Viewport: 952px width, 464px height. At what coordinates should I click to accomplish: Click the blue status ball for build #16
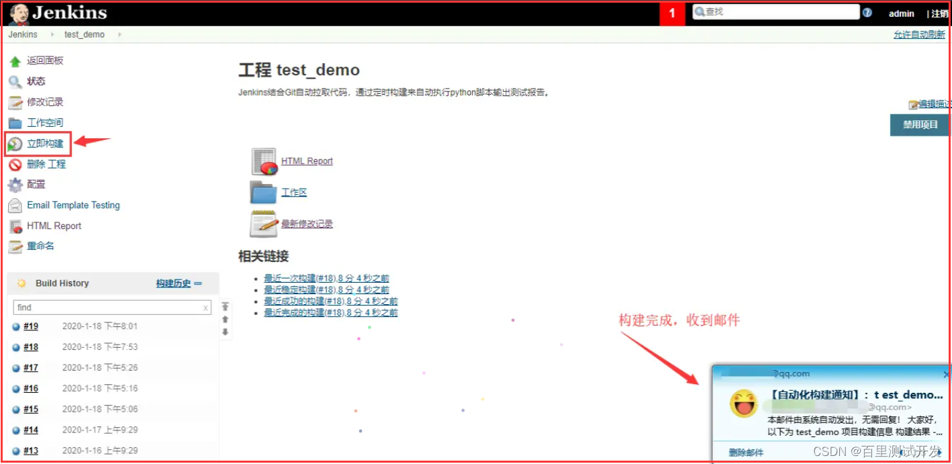16,389
